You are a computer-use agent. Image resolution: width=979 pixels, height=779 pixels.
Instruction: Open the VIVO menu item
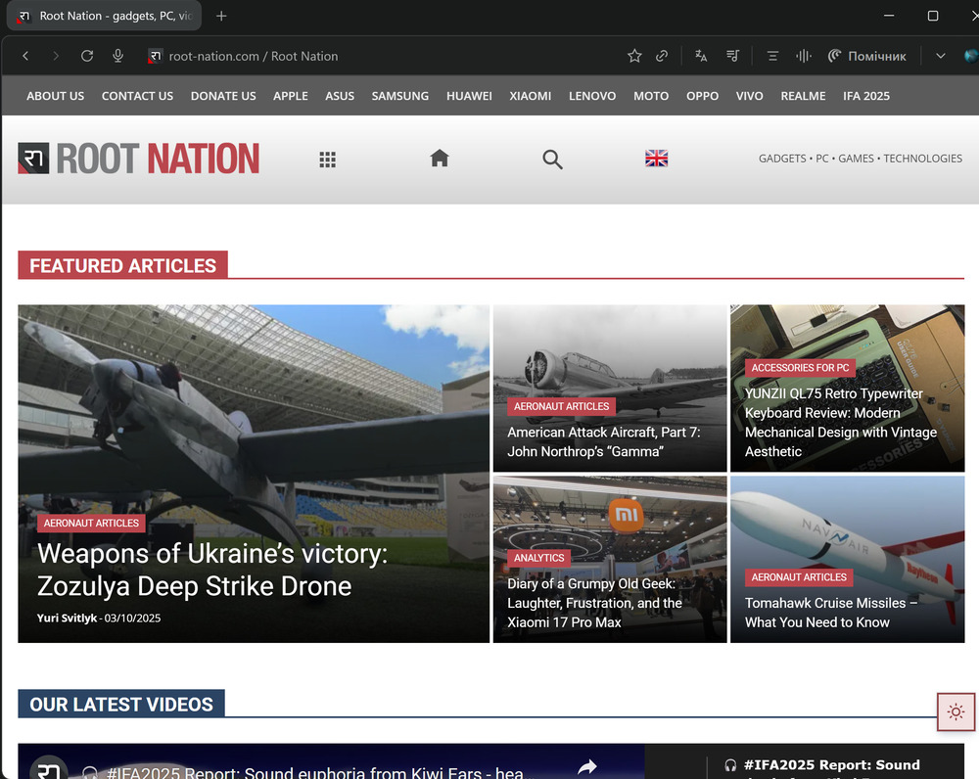tap(749, 96)
